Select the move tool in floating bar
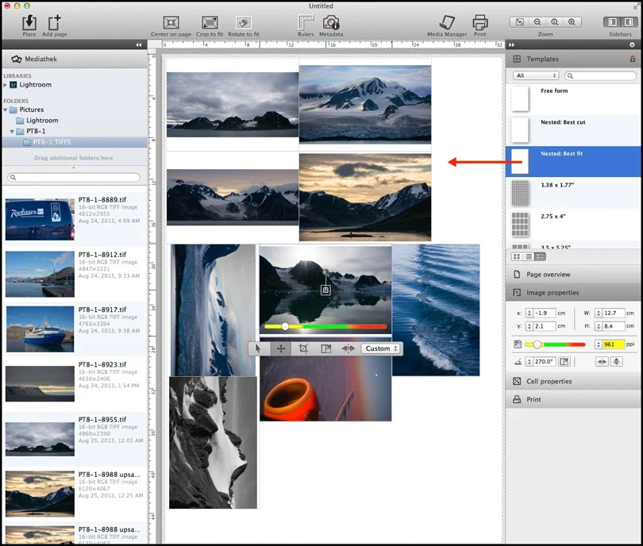The height and width of the screenshot is (546, 643). (281, 348)
